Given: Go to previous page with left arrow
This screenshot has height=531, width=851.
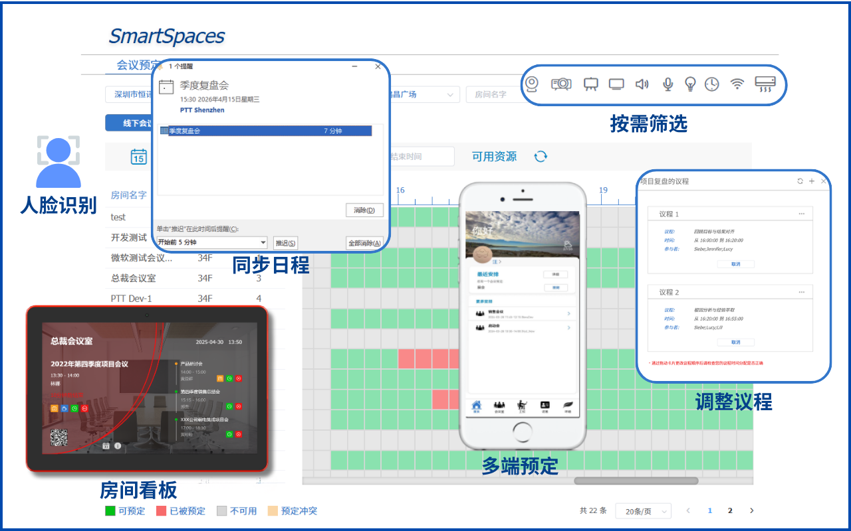Looking at the screenshot, I should [688, 510].
